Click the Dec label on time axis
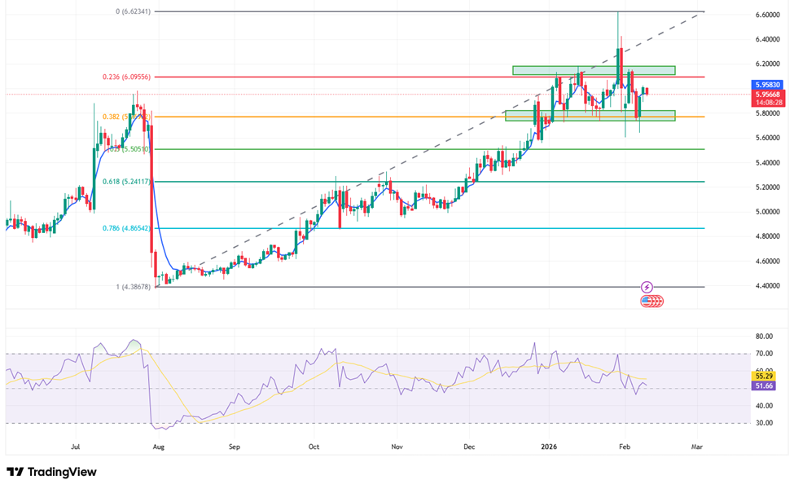Image resolution: width=794 pixels, height=489 pixels. point(469,447)
